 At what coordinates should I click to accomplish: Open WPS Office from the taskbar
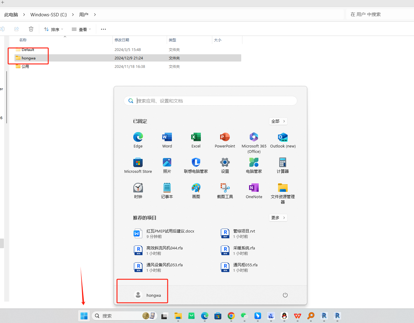[x=298, y=316]
